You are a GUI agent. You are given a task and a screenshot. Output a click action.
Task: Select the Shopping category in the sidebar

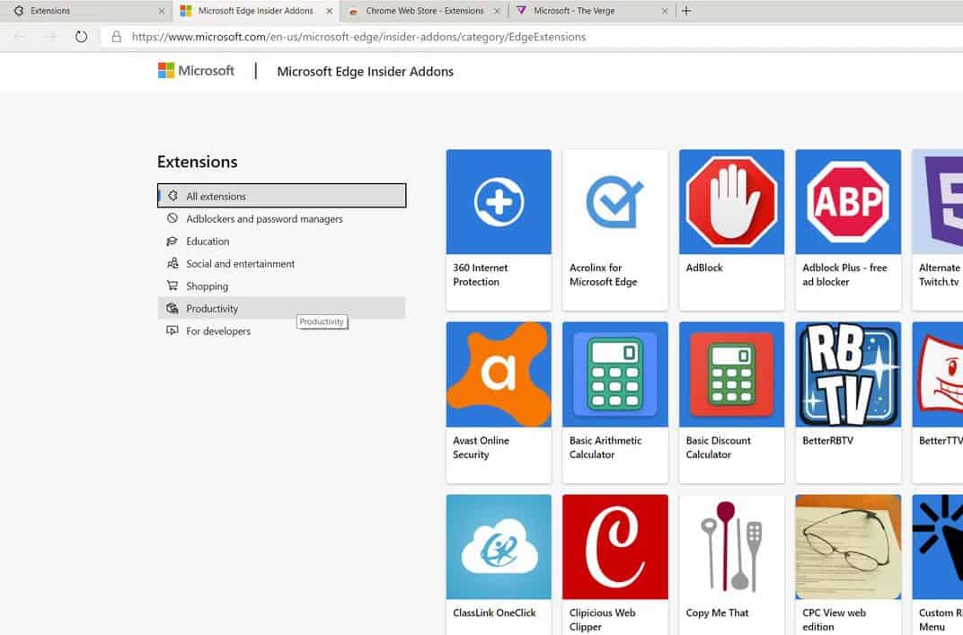tap(208, 286)
